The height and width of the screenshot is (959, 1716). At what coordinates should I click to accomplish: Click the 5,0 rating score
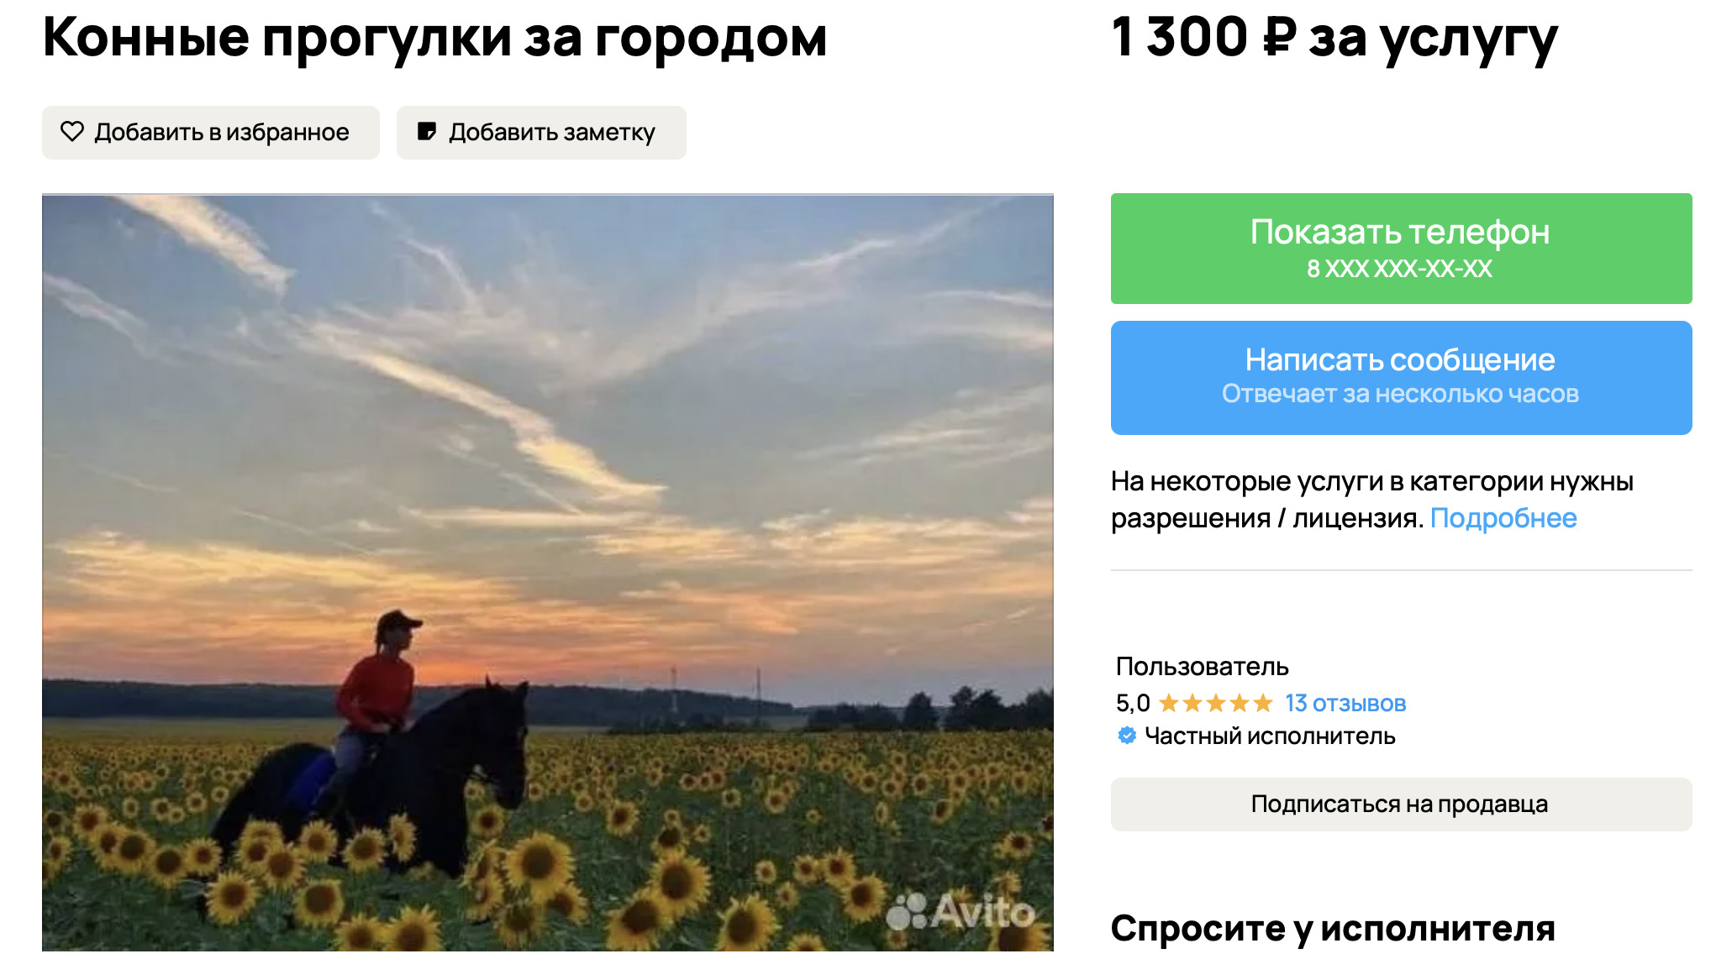point(1133,703)
